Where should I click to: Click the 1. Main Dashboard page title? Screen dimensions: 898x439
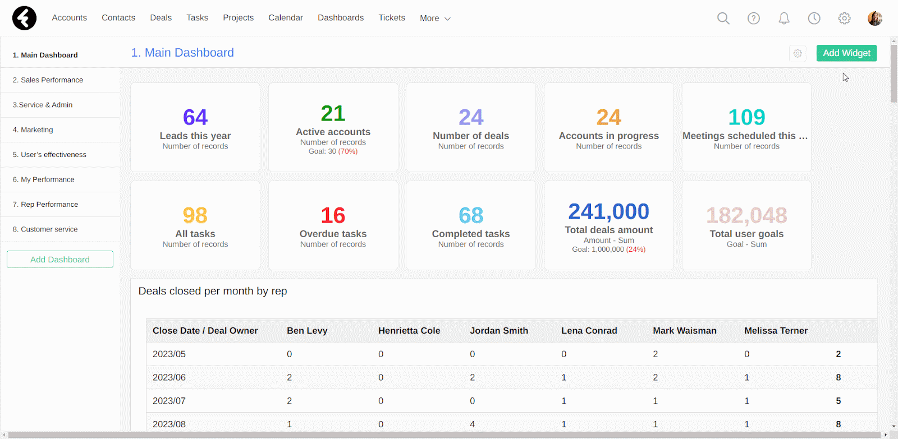coord(182,53)
